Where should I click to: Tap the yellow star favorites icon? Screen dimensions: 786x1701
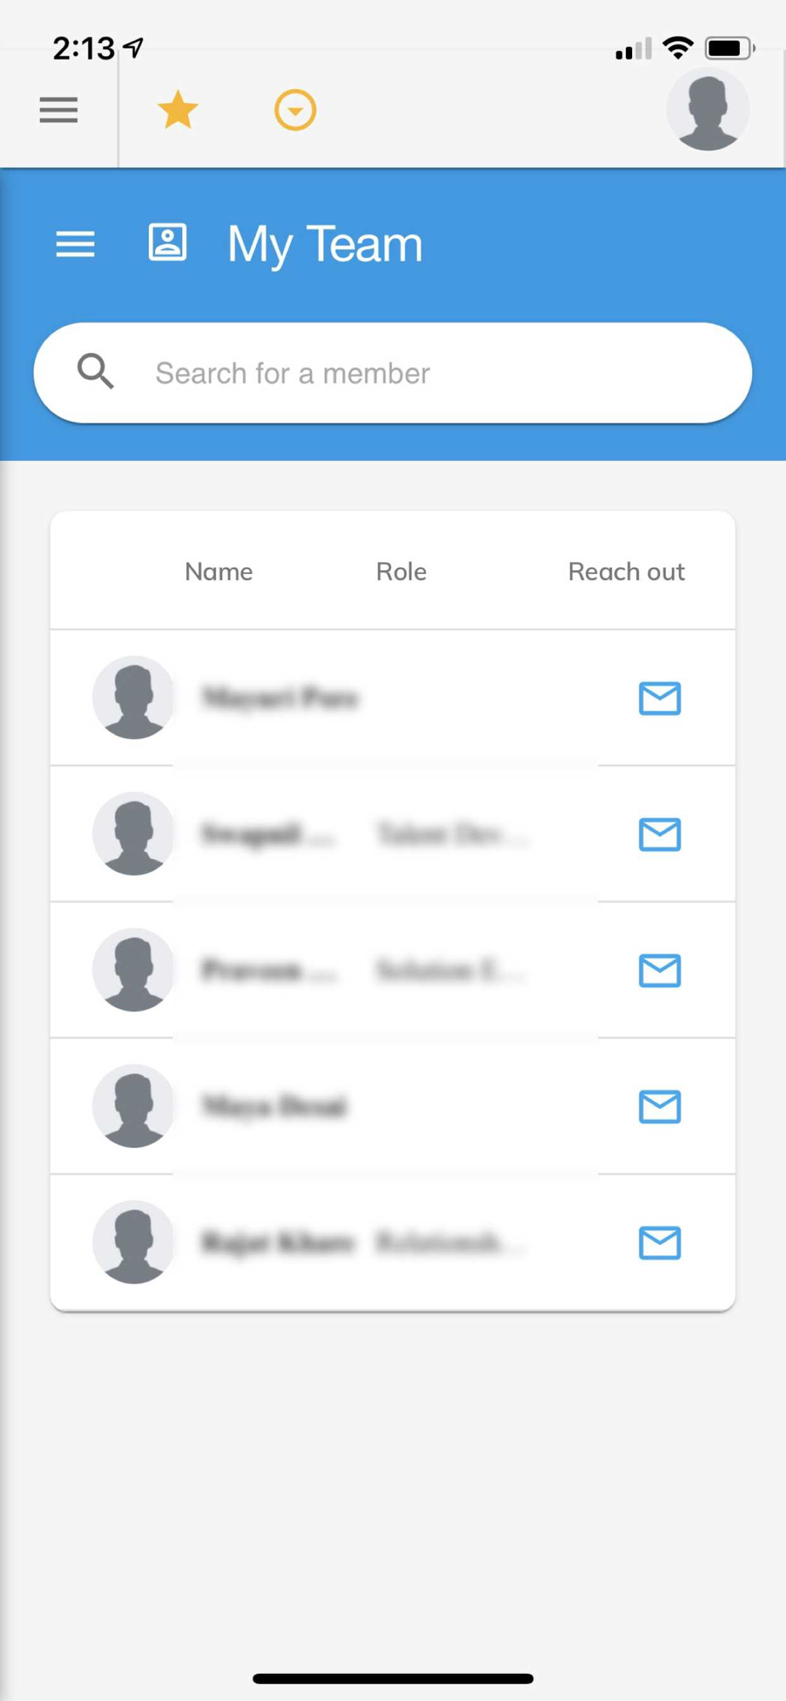178,110
